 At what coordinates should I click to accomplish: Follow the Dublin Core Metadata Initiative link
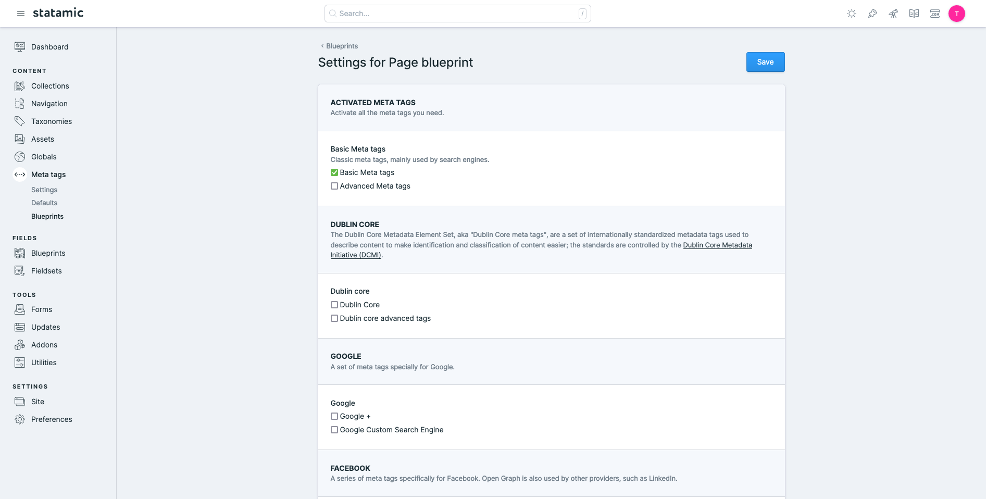point(717,245)
